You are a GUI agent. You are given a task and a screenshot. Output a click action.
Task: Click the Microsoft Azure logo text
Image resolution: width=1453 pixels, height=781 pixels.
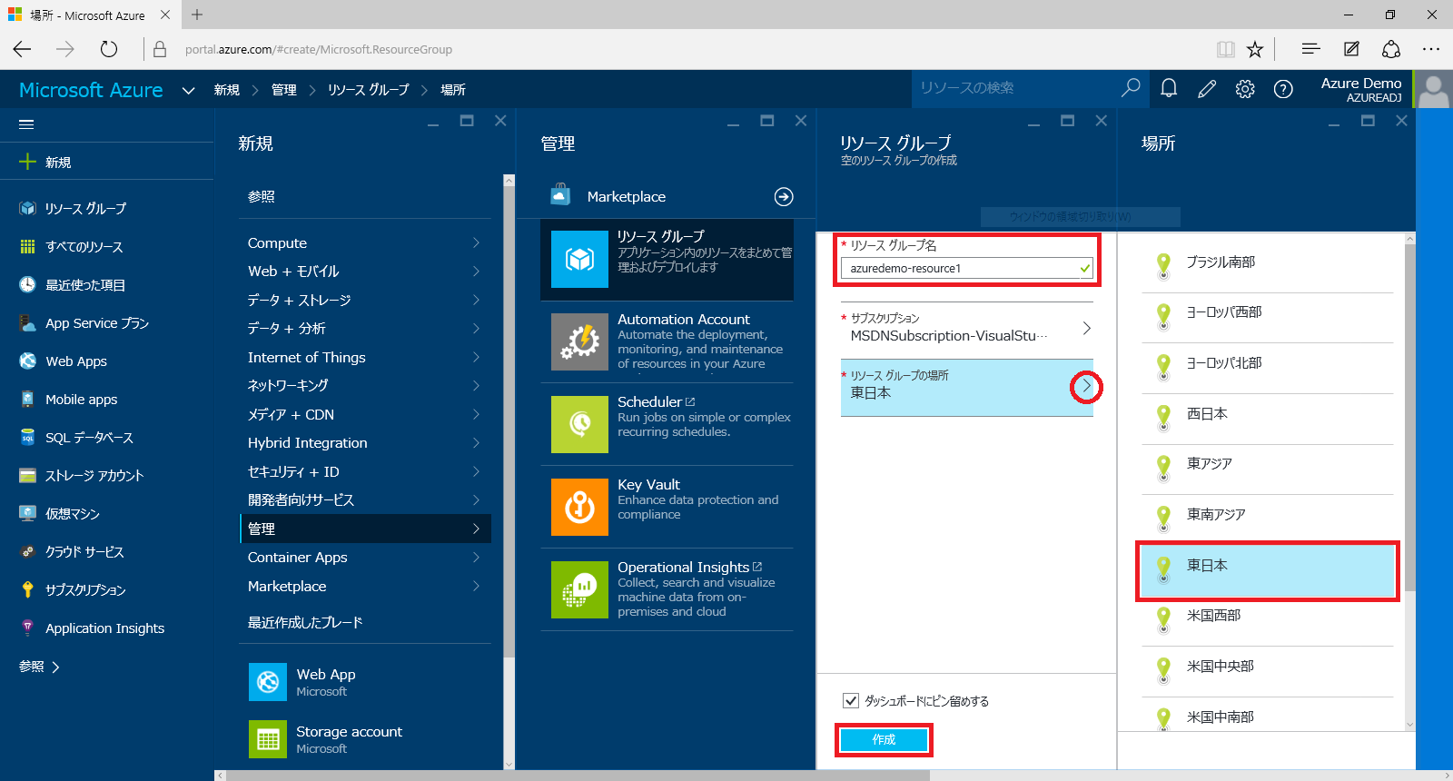(x=91, y=90)
